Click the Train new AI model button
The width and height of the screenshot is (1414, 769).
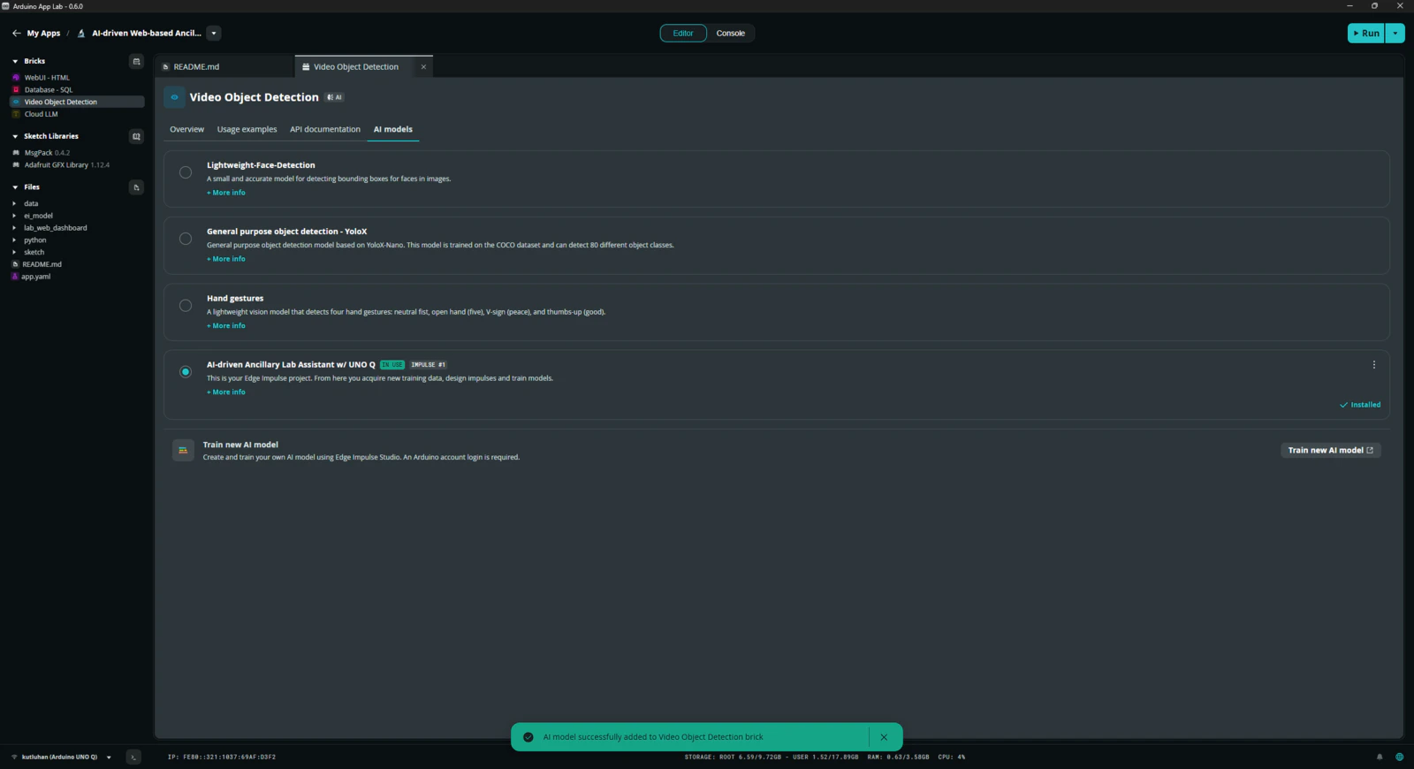coord(1331,451)
